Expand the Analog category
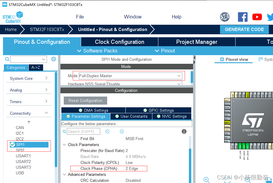The width and height of the screenshot is (273, 183). [29, 90]
